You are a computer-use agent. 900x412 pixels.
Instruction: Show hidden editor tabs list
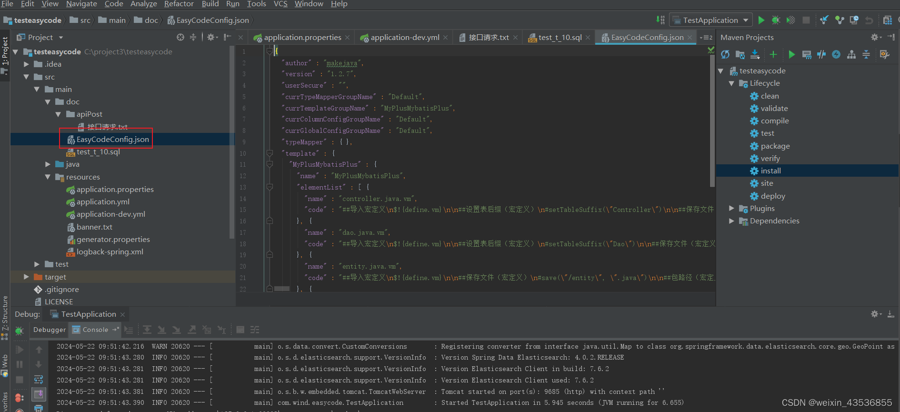pos(706,37)
